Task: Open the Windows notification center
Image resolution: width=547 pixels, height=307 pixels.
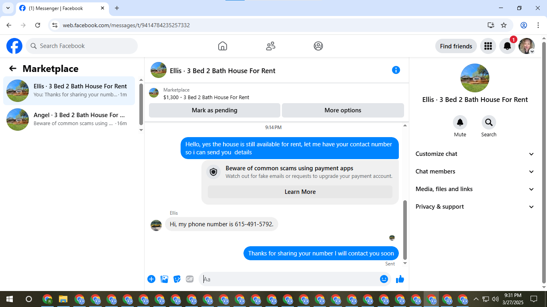Action: 534,299
